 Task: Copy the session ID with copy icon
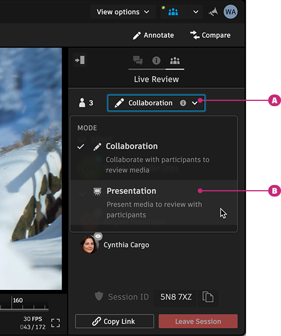[208, 297]
